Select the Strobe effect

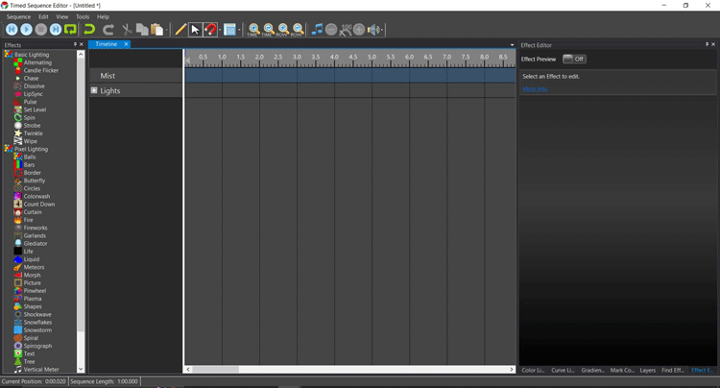32,126
